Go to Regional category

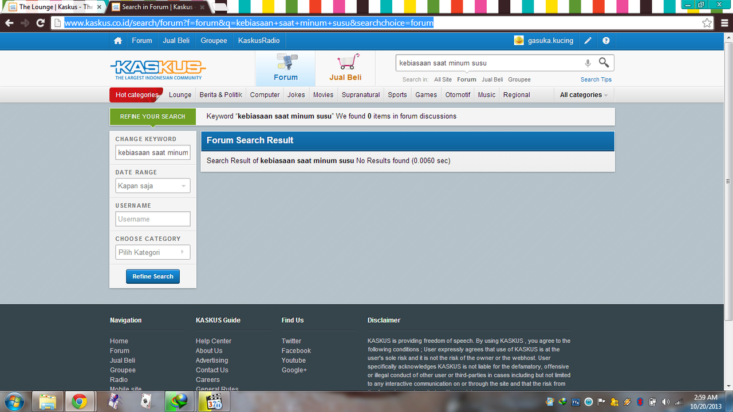(517, 95)
